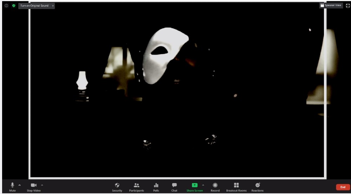Open dropdown beside Turn on Original Sound

pyautogui.click(x=53, y=6)
